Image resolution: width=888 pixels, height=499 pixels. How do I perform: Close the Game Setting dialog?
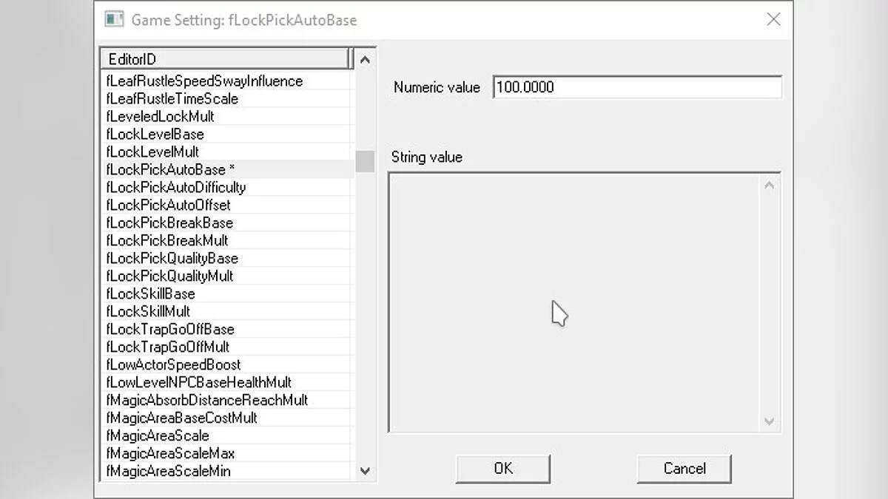(773, 20)
